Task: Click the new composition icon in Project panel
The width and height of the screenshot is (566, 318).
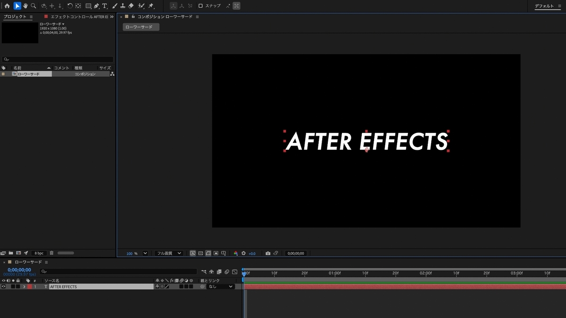Action: click(18, 253)
